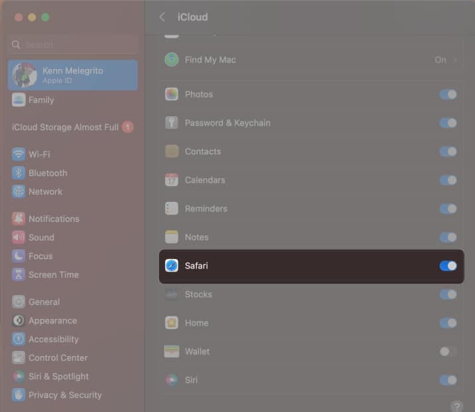Screen dimensions: 475x412
Task: Click the Reminders app icon
Action: [172, 209]
